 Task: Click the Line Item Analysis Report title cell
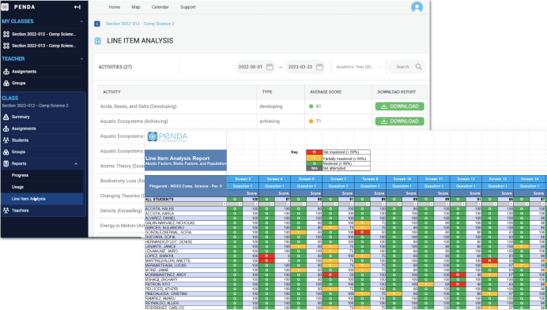(x=186, y=160)
